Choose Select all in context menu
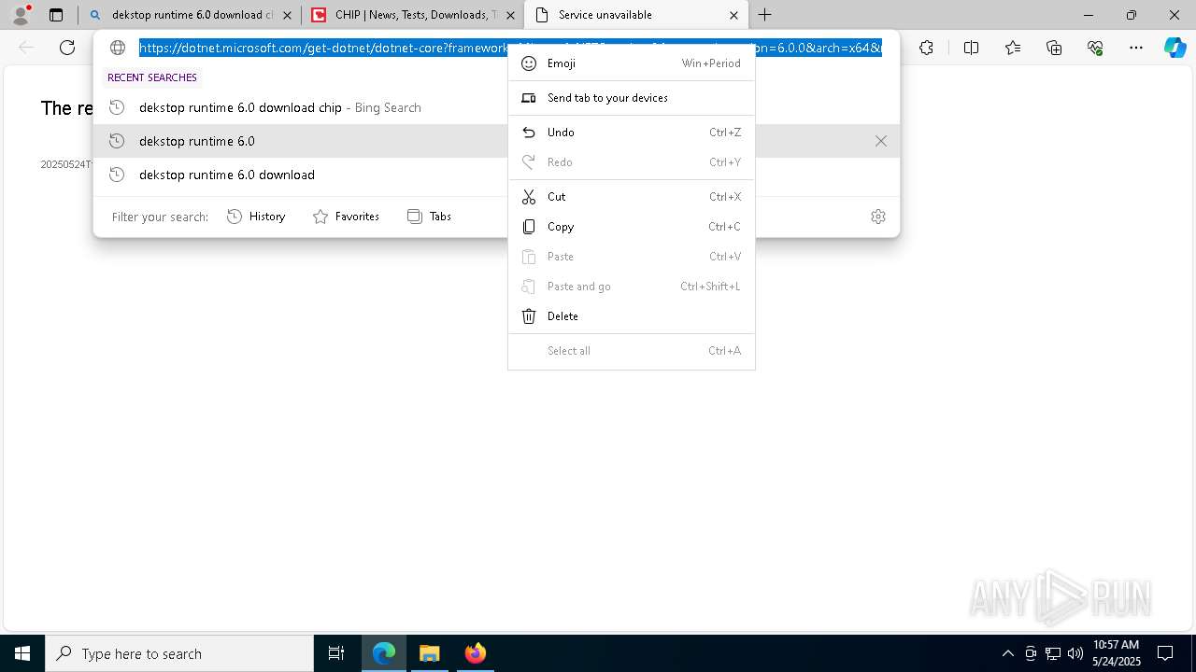The image size is (1196, 672). (x=632, y=351)
